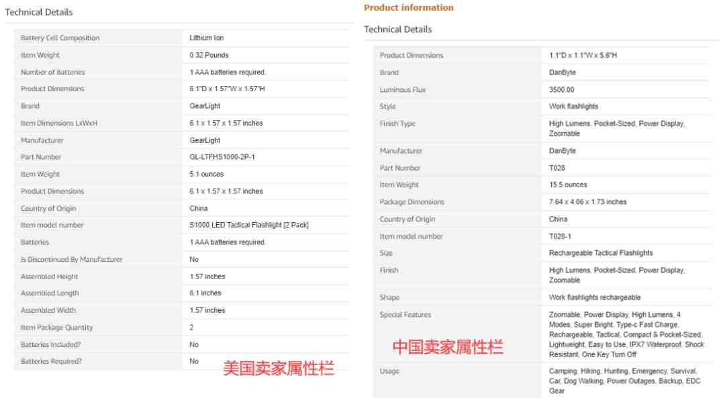Click model number value 'T028-1'
This screenshot has width=725, height=398.
tap(560, 236)
